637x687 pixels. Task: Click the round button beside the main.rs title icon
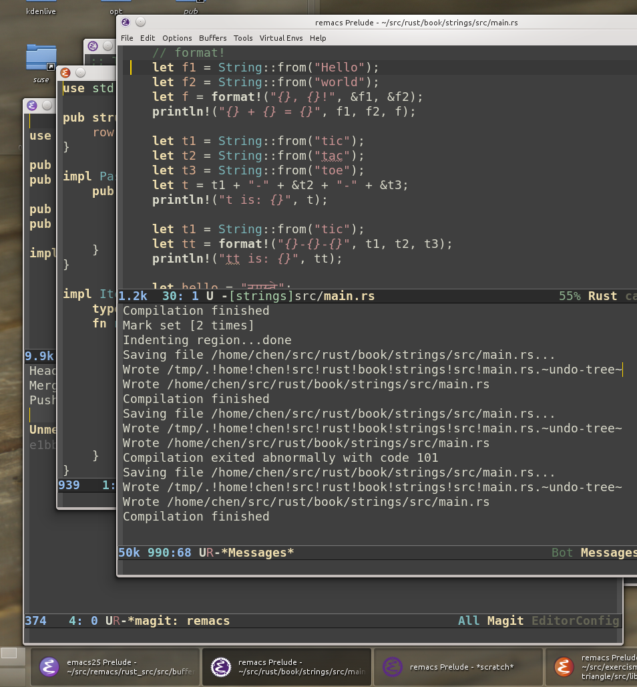(140, 22)
